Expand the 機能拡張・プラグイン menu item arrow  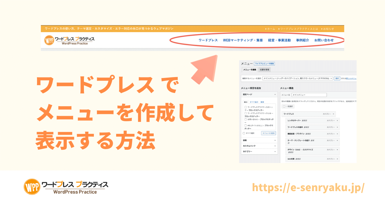click(x=337, y=134)
